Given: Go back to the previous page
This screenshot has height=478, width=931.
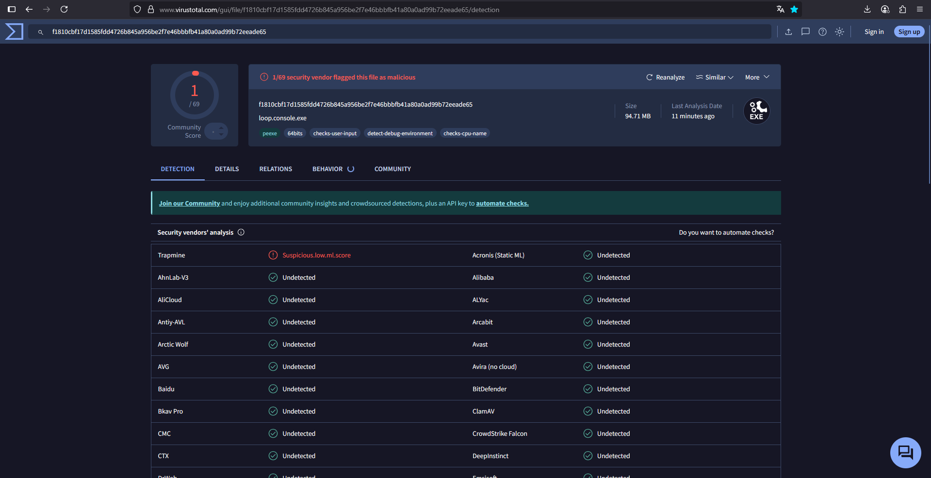Looking at the screenshot, I should (x=29, y=9).
